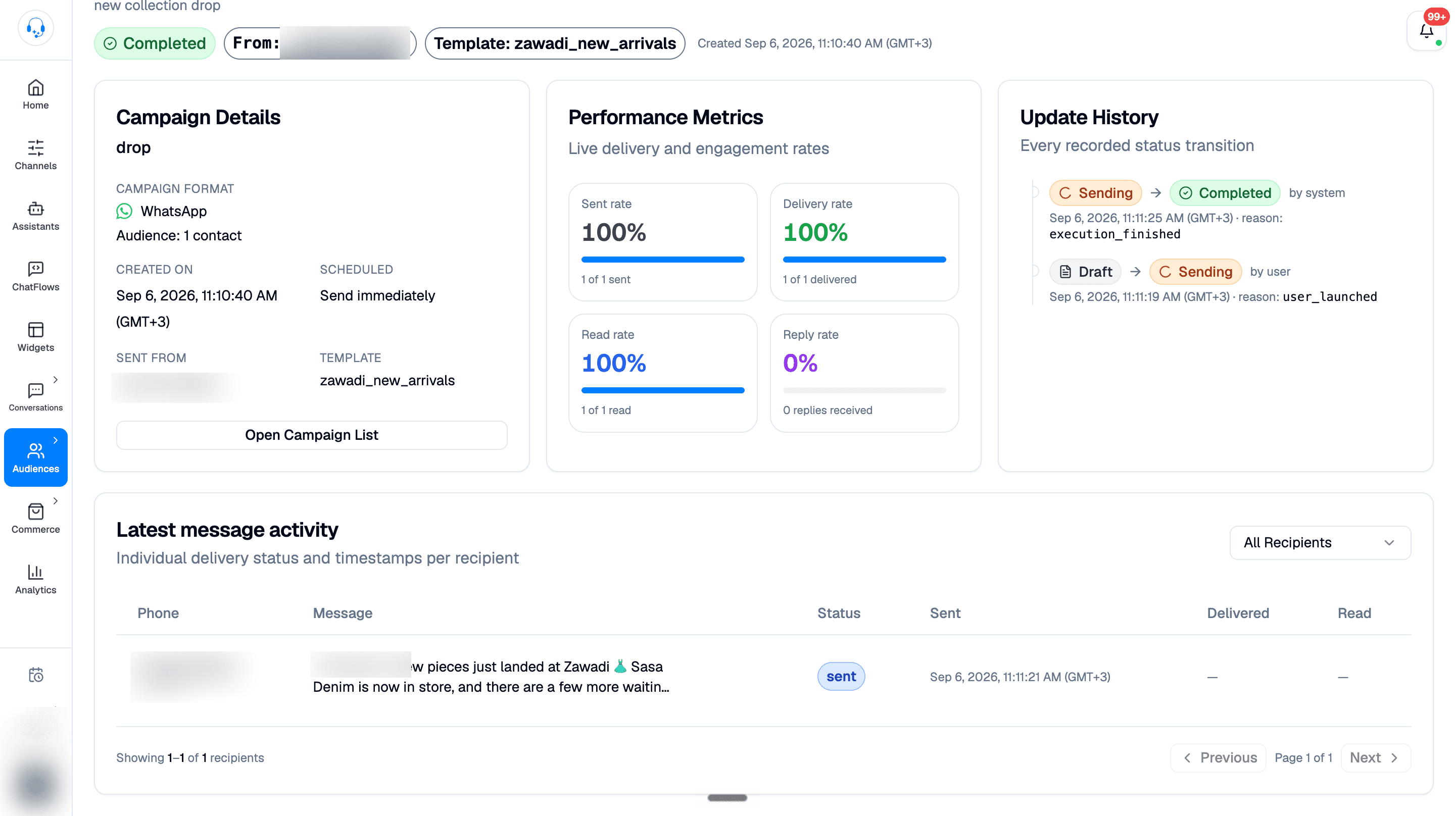Click the user_launched reason text
The width and height of the screenshot is (1455, 816).
(1330, 297)
